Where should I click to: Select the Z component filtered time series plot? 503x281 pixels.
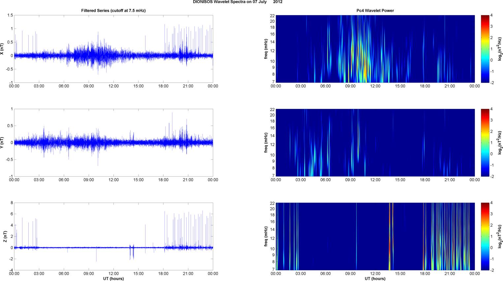(x=113, y=237)
